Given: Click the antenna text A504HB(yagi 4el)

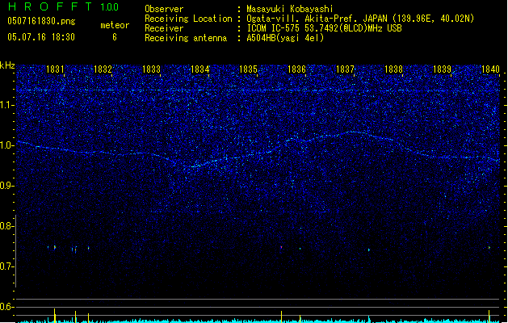Looking at the screenshot, I should click(x=285, y=38).
